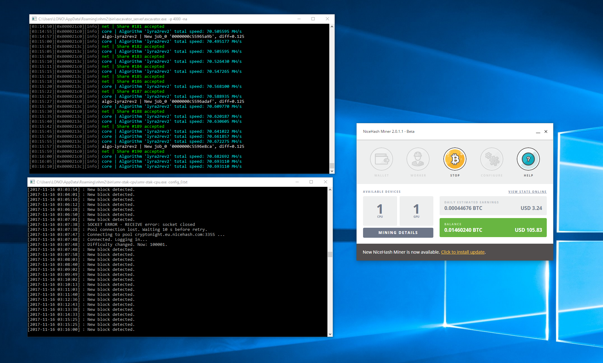The height and width of the screenshot is (363, 603).
Task: Click 'Connected. Logging in...' log line
Action: click(87, 240)
